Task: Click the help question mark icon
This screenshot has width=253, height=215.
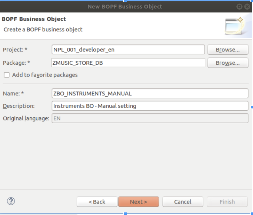Action: tap(11, 201)
